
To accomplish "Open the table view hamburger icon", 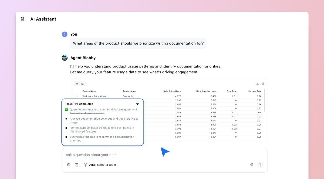I will pyautogui.click(x=77, y=83).
